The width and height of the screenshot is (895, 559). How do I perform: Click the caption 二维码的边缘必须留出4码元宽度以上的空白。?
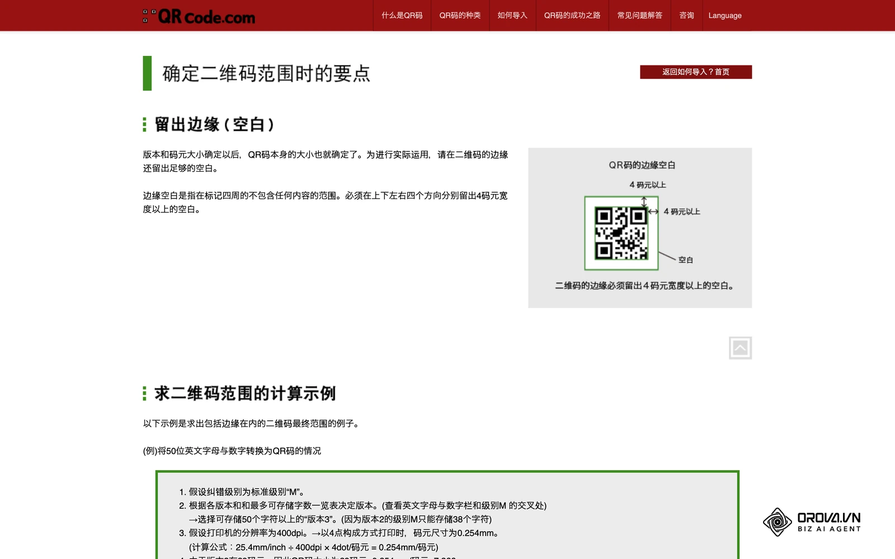(x=644, y=286)
